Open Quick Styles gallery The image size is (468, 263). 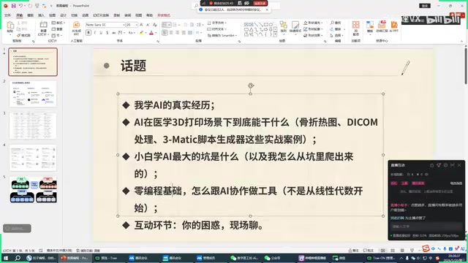(x=295, y=27)
